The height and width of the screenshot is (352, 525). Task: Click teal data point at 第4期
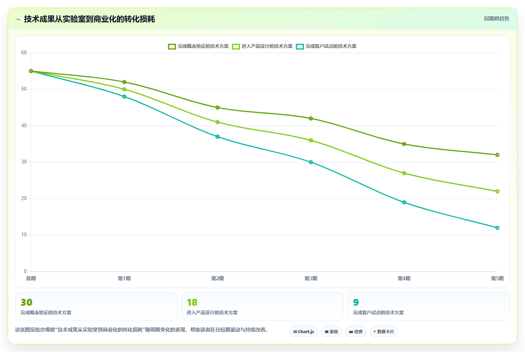tap(404, 202)
